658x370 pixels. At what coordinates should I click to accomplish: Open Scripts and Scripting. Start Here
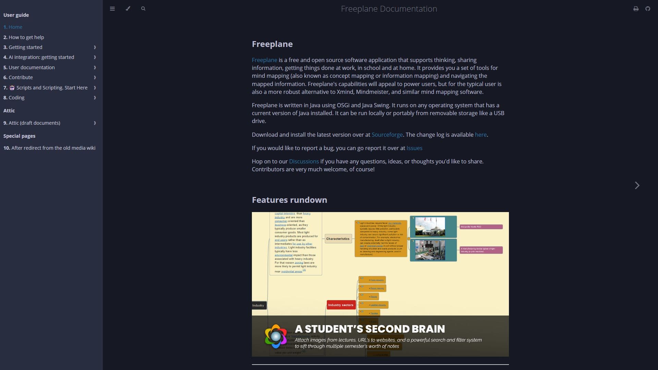point(46,88)
